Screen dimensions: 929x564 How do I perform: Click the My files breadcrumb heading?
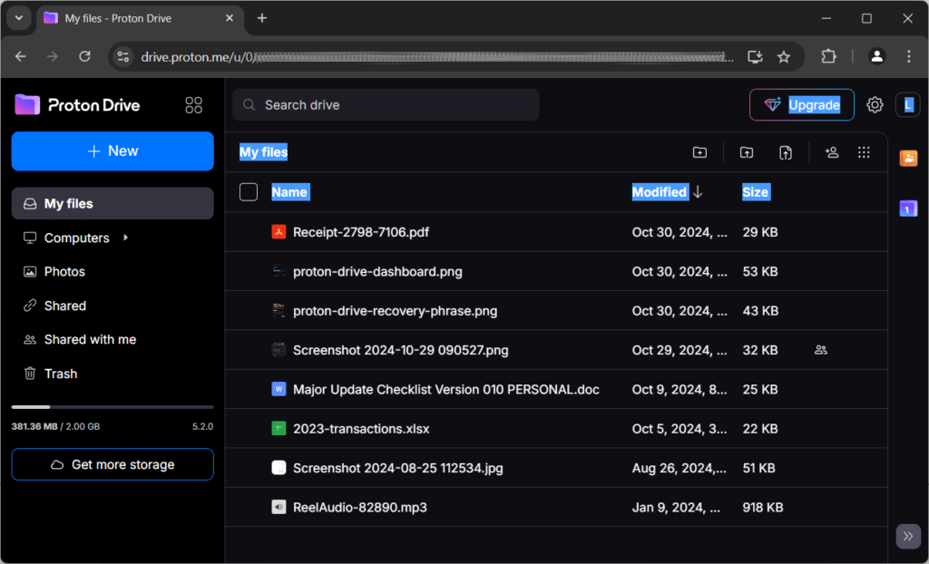click(x=264, y=152)
